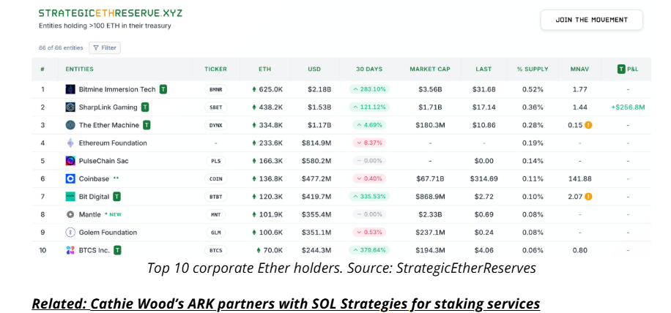
Task: Sort table by ETH column header
Action: click(x=264, y=69)
